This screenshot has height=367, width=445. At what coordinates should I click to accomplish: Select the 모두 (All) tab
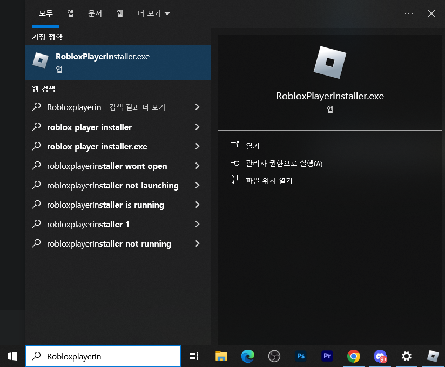[46, 13]
